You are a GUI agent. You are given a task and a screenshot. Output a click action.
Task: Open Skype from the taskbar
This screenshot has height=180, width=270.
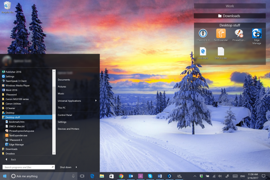[150, 176]
